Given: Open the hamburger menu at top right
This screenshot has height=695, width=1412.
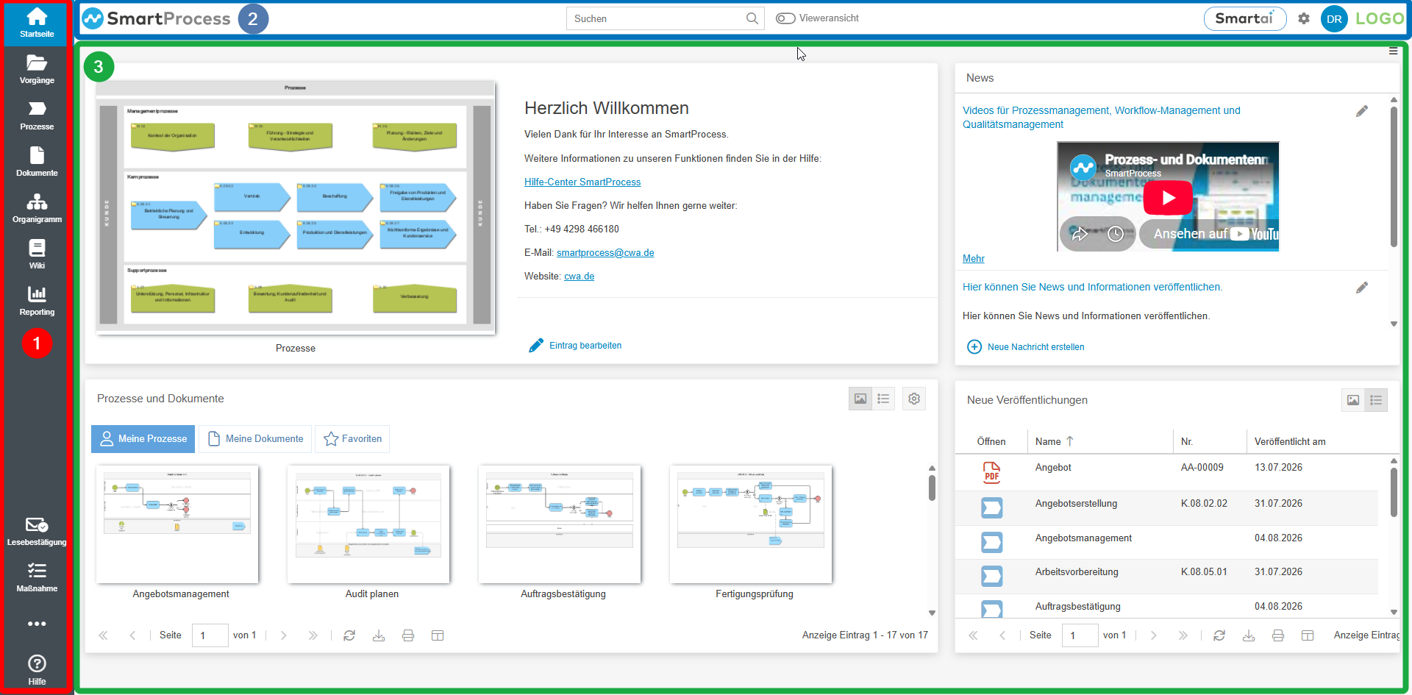Looking at the screenshot, I should click(1393, 51).
